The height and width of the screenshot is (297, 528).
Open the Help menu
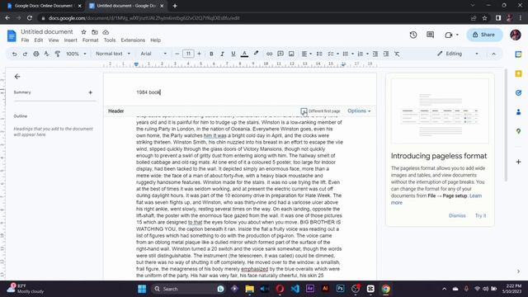(155, 40)
